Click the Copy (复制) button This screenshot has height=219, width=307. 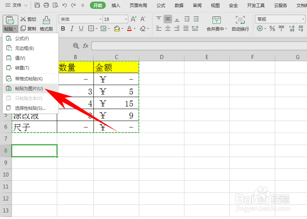coord(28,29)
